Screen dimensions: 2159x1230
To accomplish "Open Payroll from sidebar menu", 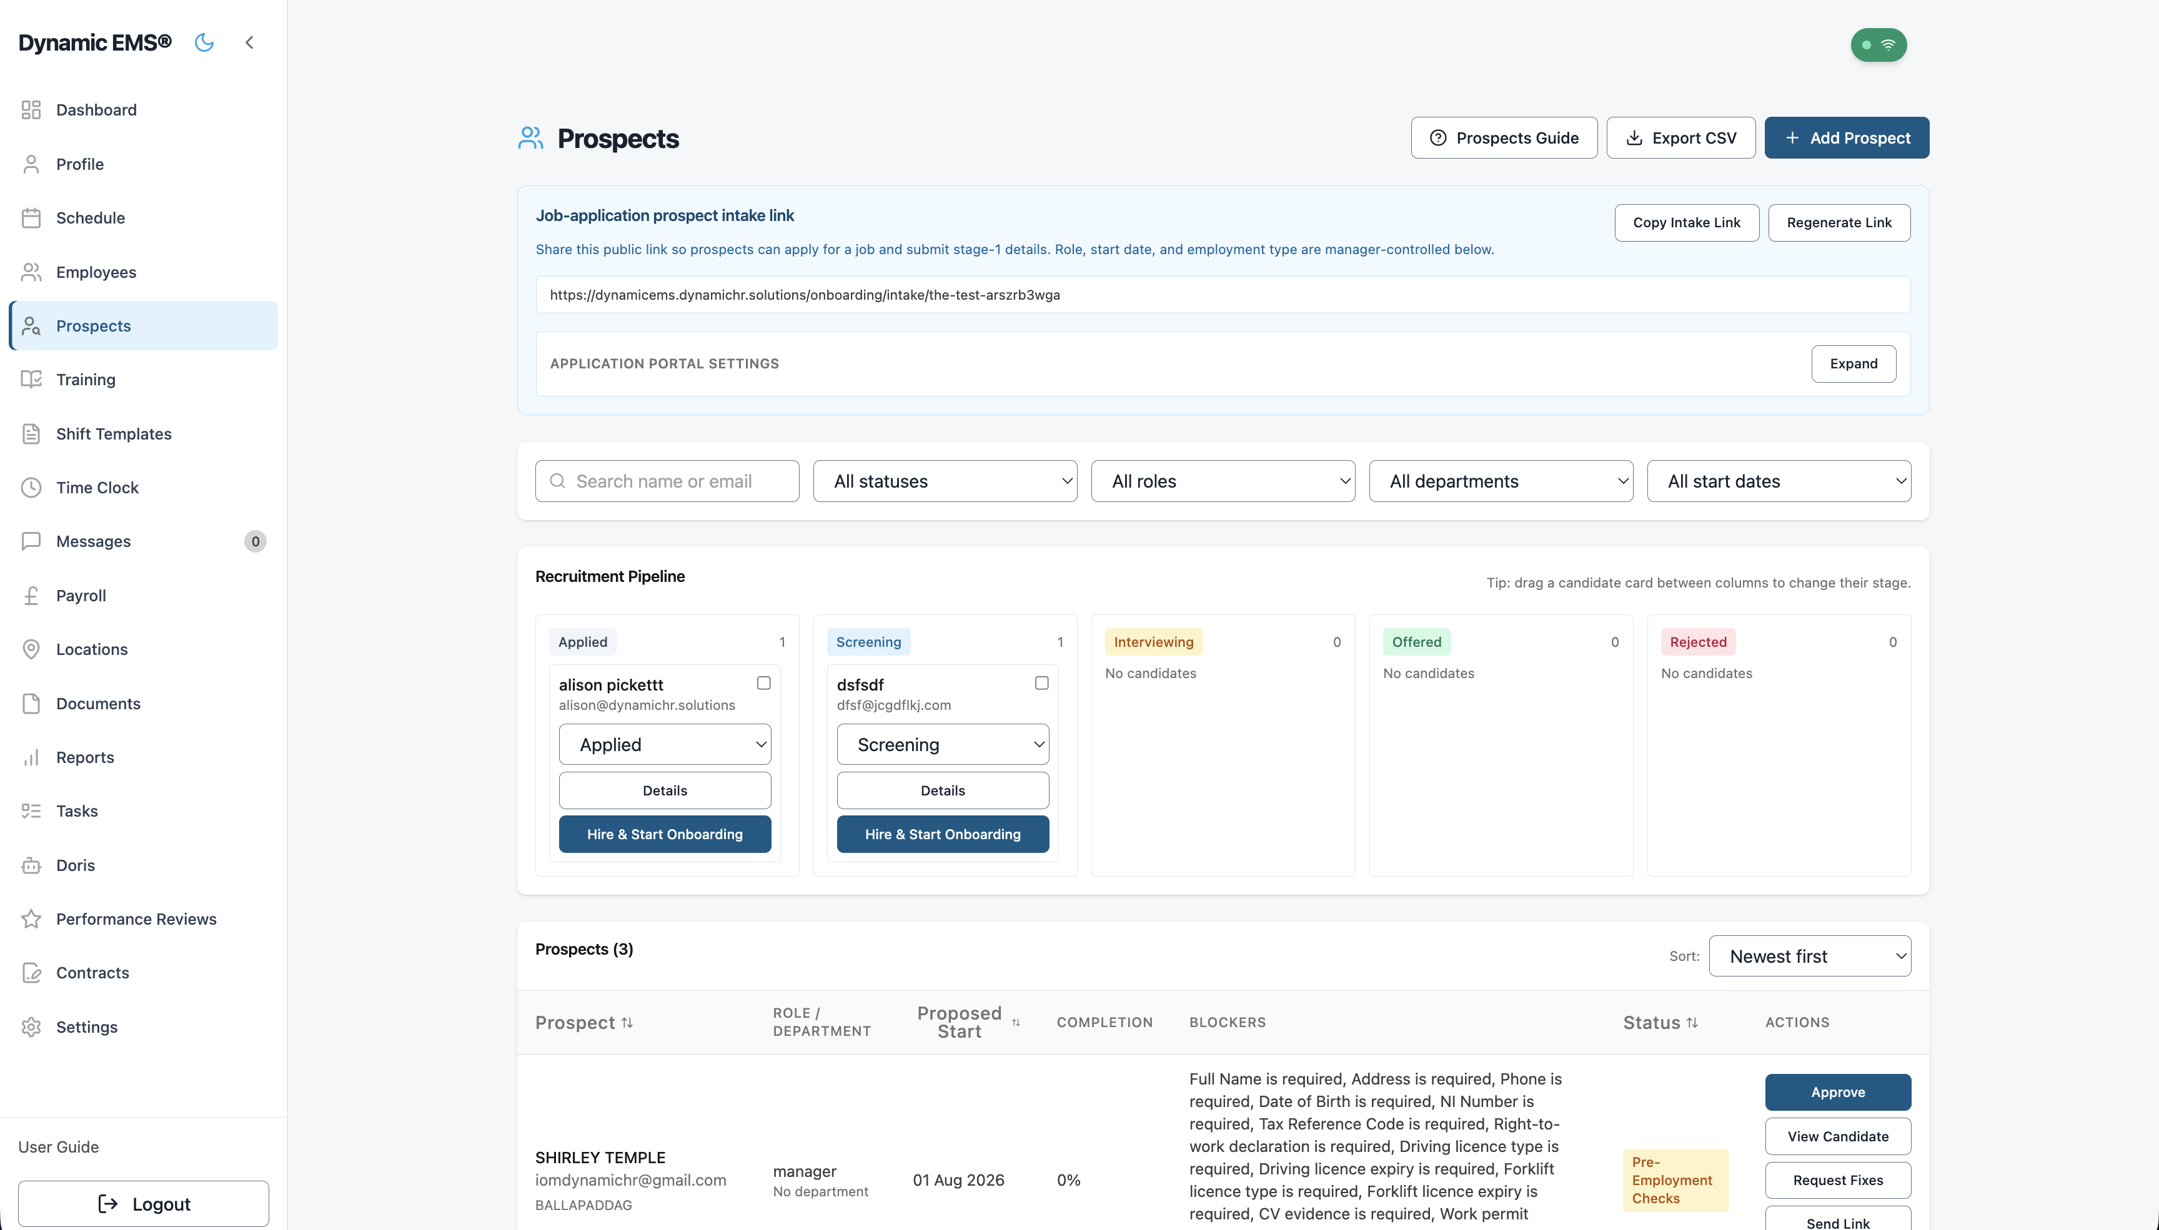I will pos(144,596).
